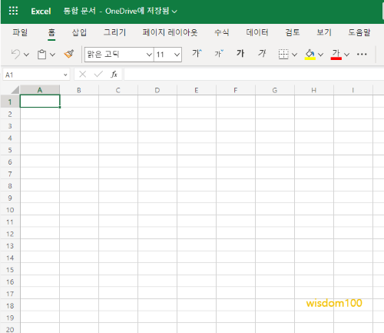Select row 10 header
Screen dimensions: 384x333
click(x=10, y=209)
